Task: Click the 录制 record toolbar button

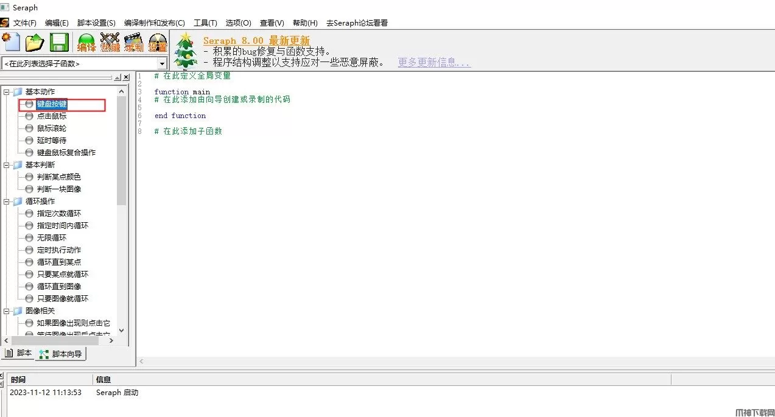Action: [134, 43]
